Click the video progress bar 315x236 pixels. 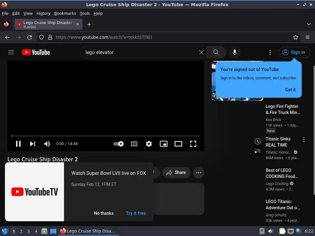[x=106, y=136]
